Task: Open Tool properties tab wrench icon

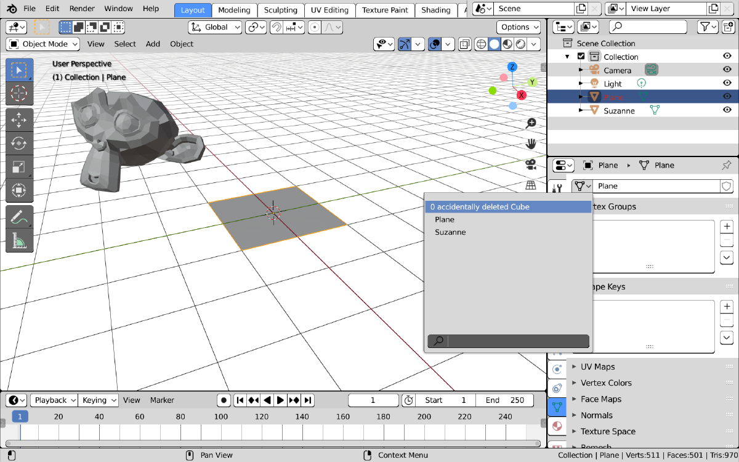Action: [x=557, y=188]
